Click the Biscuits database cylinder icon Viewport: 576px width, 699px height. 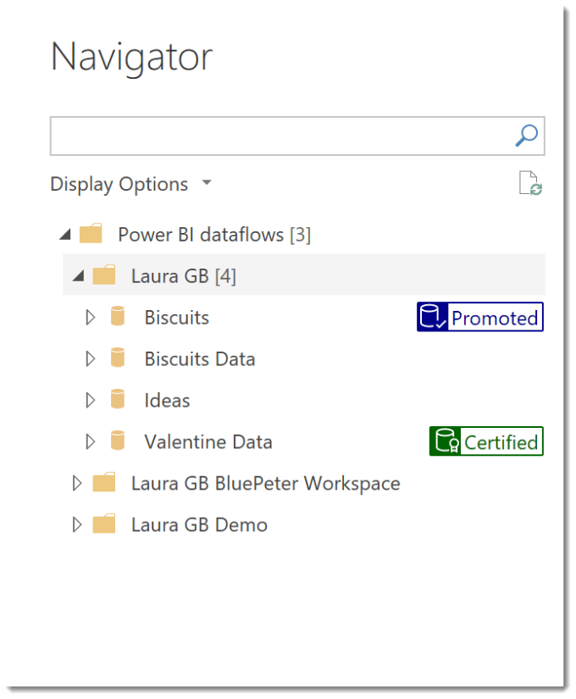[118, 316]
